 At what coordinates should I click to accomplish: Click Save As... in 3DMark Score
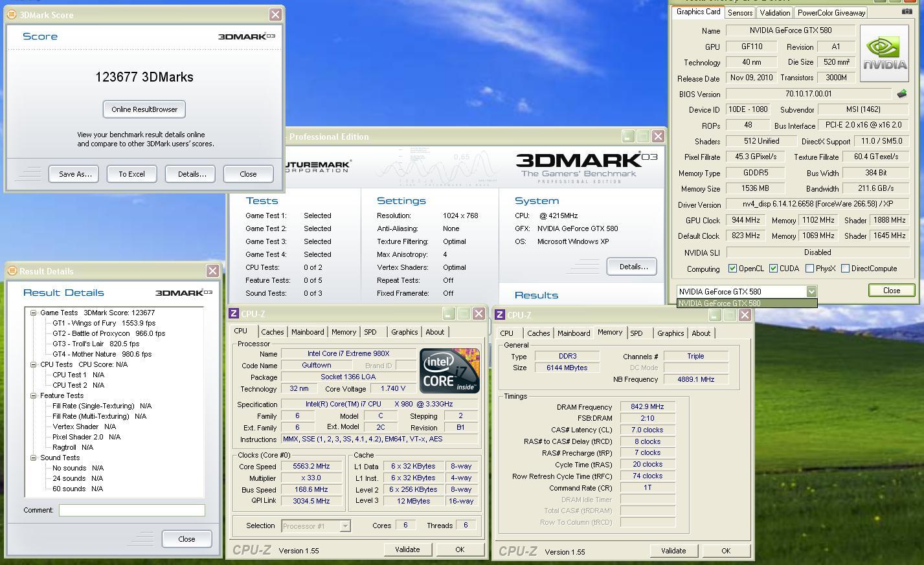(74, 173)
